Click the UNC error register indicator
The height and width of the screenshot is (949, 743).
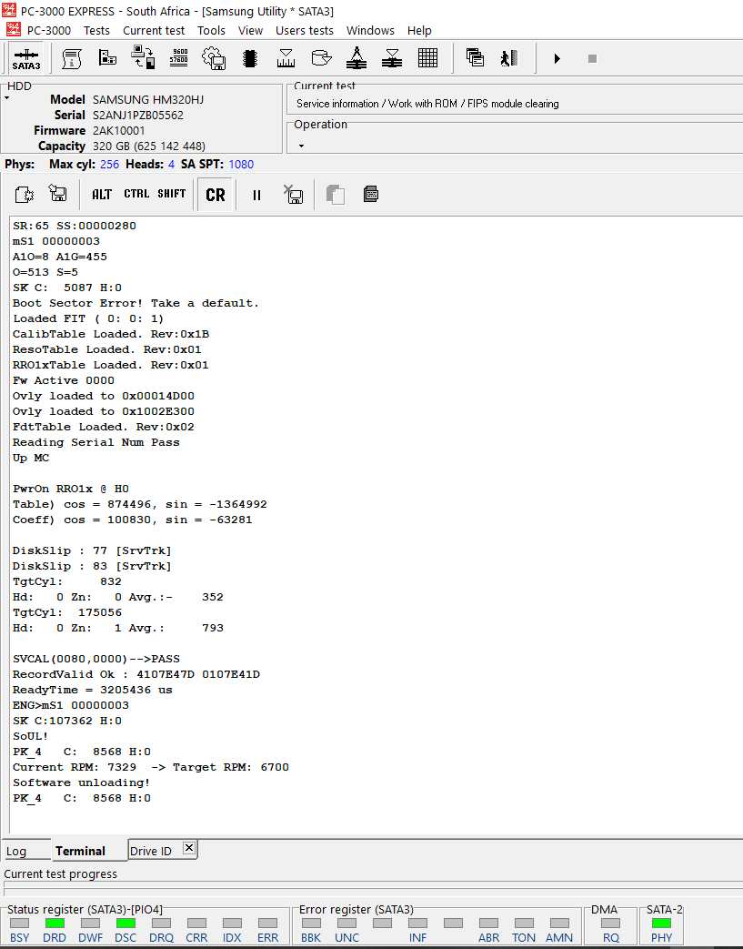click(346, 923)
